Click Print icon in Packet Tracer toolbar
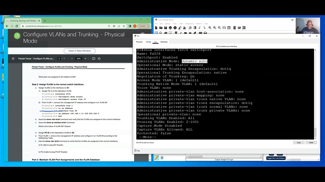The height and width of the screenshot is (182, 325). (x=170, y=28)
